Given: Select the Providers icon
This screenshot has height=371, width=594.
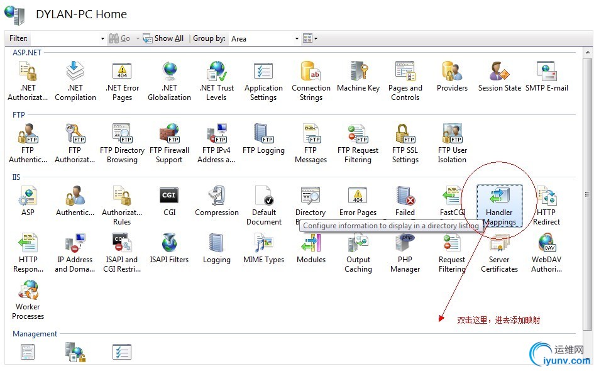Looking at the screenshot, I should click(x=452, y=77).
